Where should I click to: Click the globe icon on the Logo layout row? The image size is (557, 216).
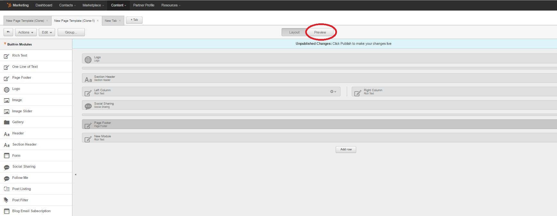coord(88,59)
